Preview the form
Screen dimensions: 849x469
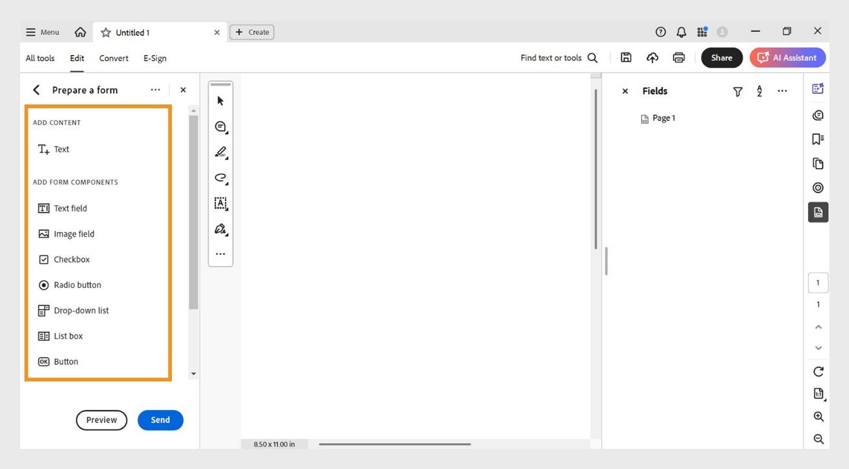click(x=101, y=420)
